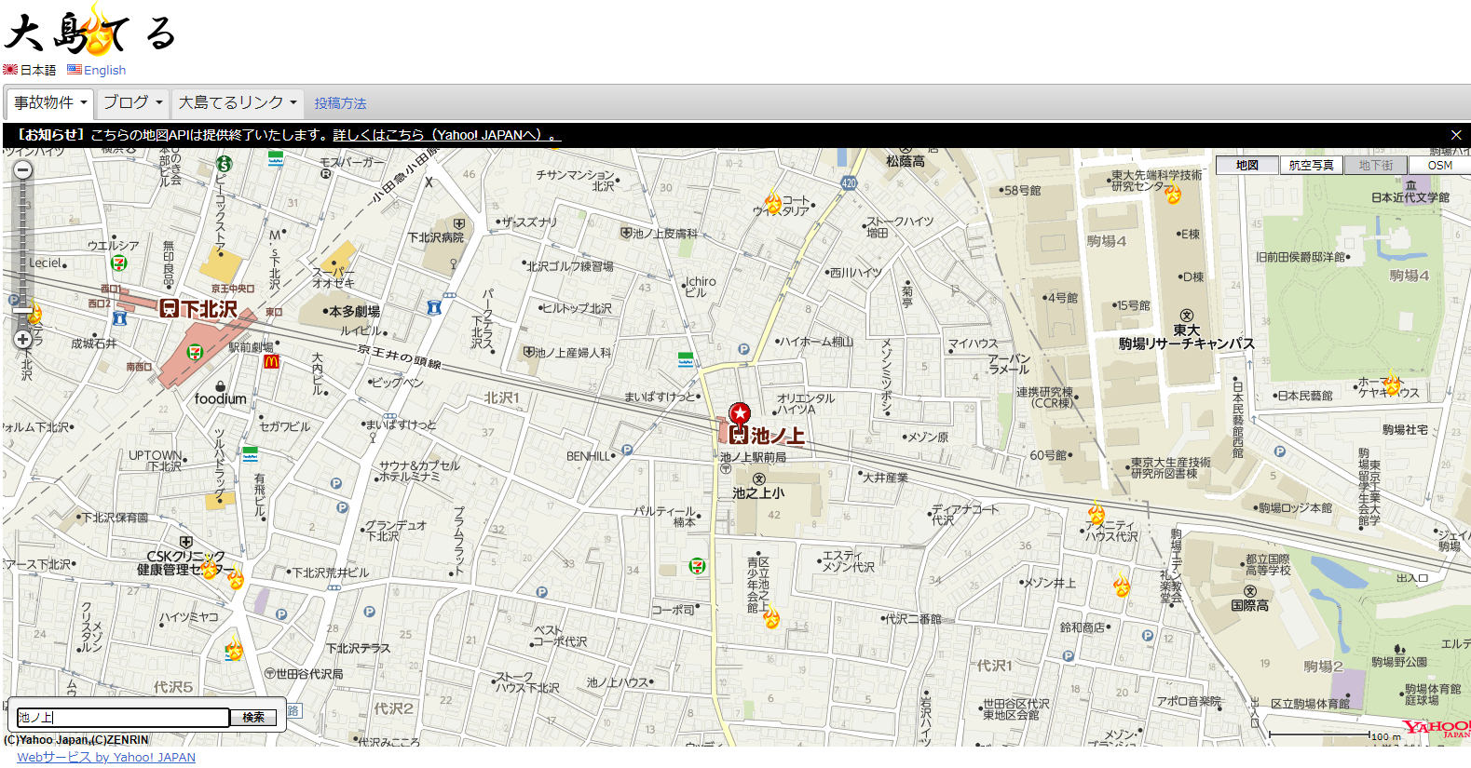Switch the map to 航空写真 aerial view
This screenshot has height=768, width=1471.
pos(1311,165)
